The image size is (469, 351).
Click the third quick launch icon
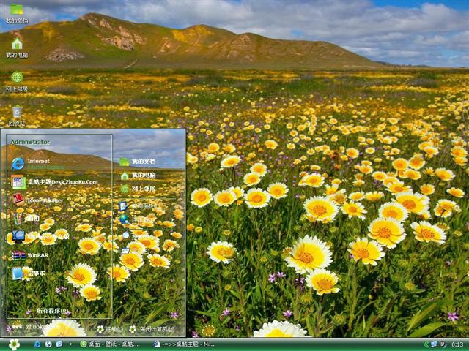pos(59,344)
